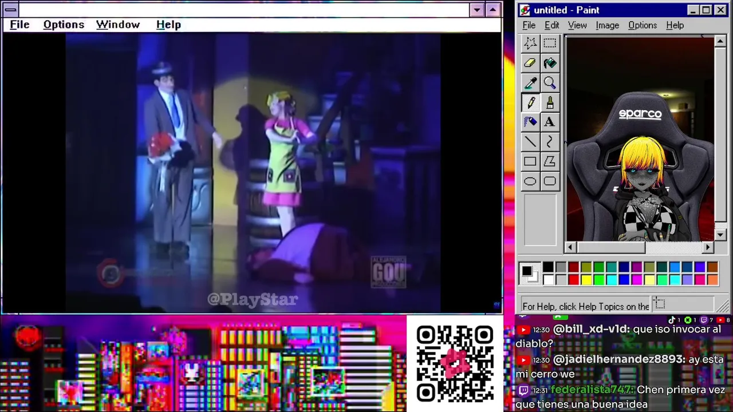The image size is (733, 412).
Task: Click the video playing in left window
Action: [253, 173]
